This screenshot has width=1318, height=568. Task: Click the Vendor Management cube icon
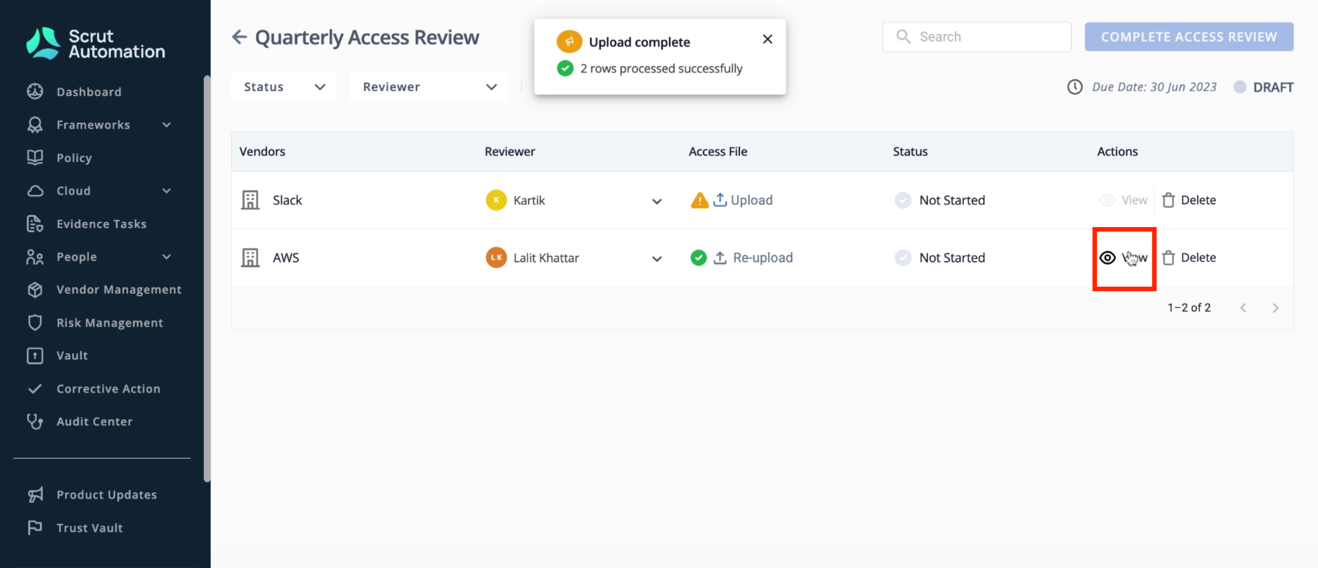click(x=35, y=290)
